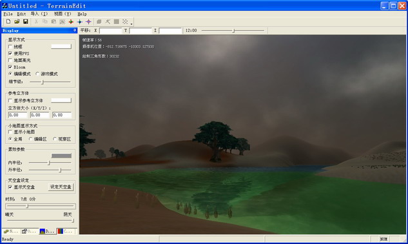Screen dimensions: 408x244
Task: Click the Open folder toolbar icon
Action: (17, 22)
